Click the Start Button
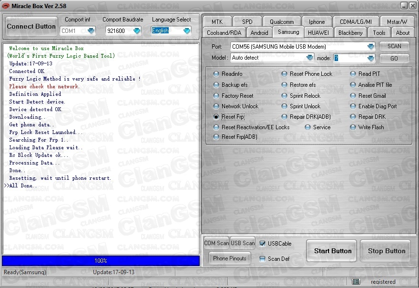 pyautogui.click(x=331, y=251)
